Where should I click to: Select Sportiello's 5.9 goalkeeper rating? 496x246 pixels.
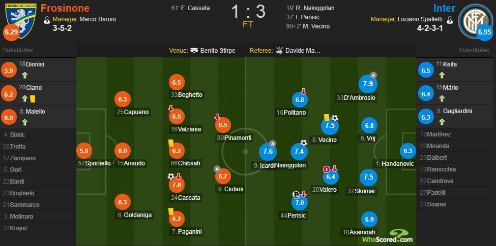click(84, 151)
